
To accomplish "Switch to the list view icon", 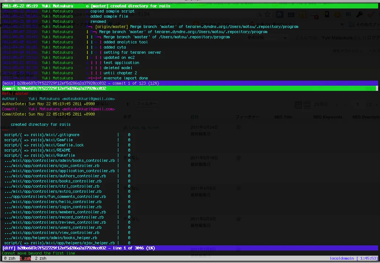I will point(299,105).
